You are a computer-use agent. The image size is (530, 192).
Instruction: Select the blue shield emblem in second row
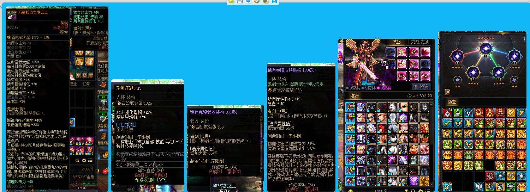pos(469,123)
